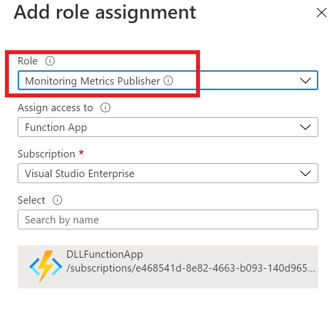333x309 pixels.
Task: Expand the Assign access to dropdown chevron
Action: [305, 127]
